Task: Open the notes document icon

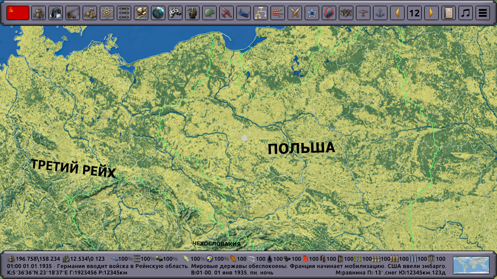Action: point(449,13)
